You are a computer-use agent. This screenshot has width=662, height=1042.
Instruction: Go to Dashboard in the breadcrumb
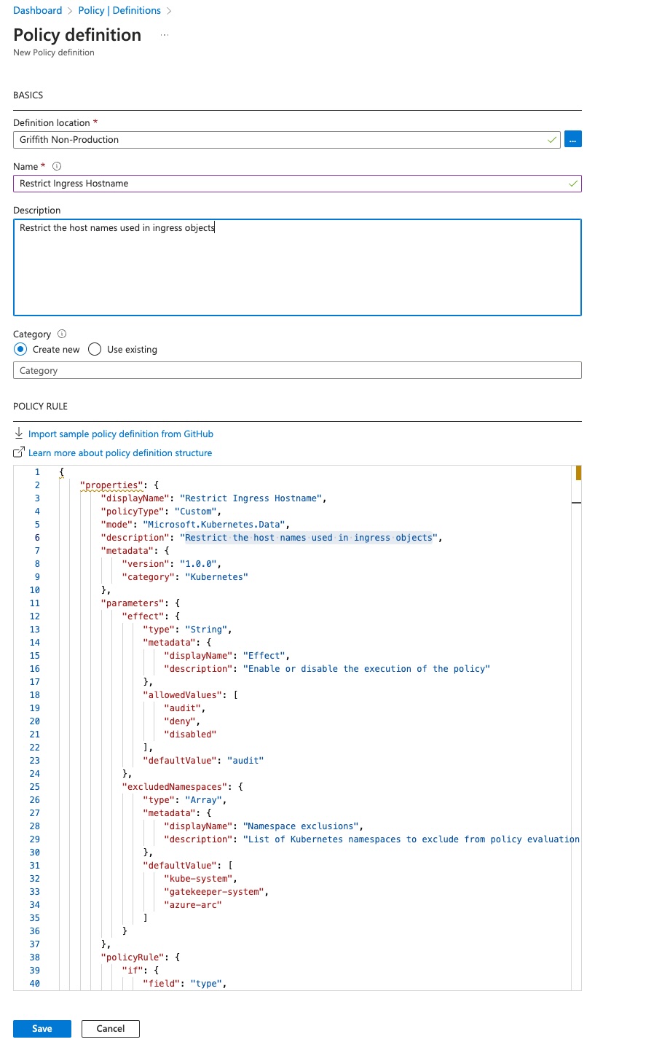tap(37, 10)
